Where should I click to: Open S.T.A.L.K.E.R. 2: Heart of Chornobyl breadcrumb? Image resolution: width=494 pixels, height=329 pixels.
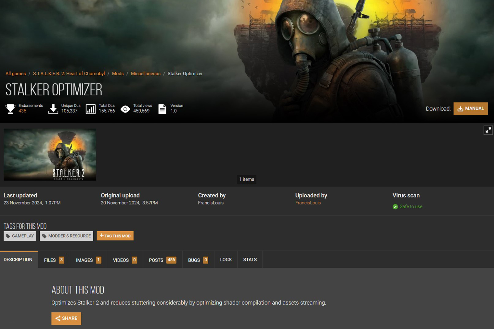pos(69,74)
